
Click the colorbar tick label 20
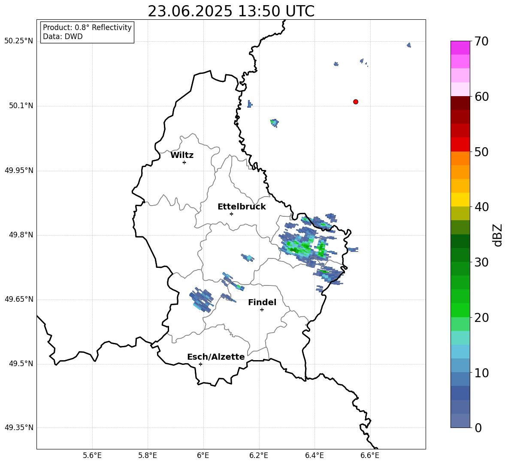coord(481,318)
